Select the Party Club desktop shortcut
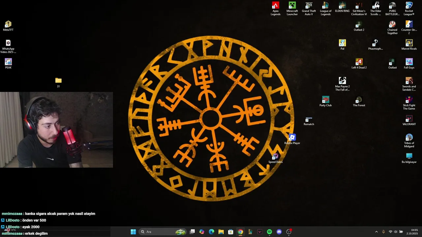The width and height of the screenshot is (422, 237). (x=325, y=102)
